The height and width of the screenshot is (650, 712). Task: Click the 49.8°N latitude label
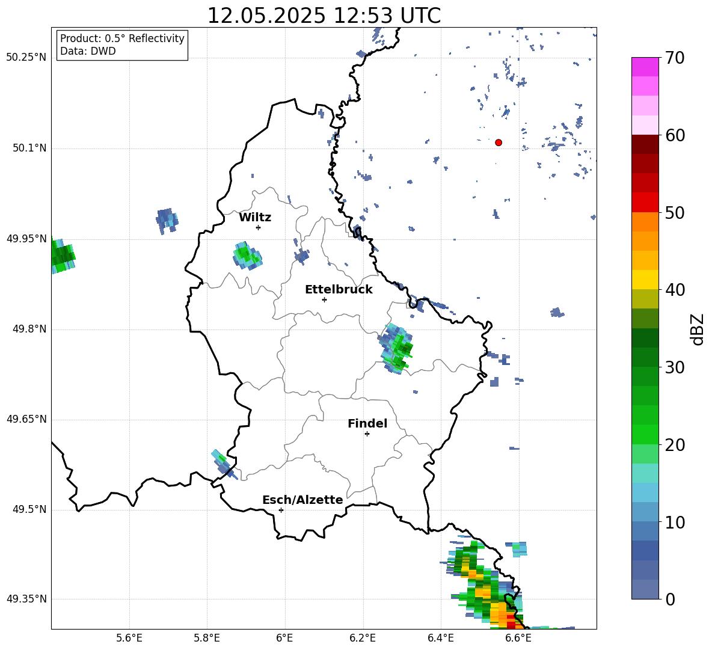click(29, 329)
